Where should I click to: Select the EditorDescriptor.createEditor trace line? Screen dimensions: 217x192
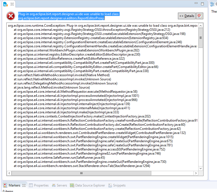click(77, 54)
